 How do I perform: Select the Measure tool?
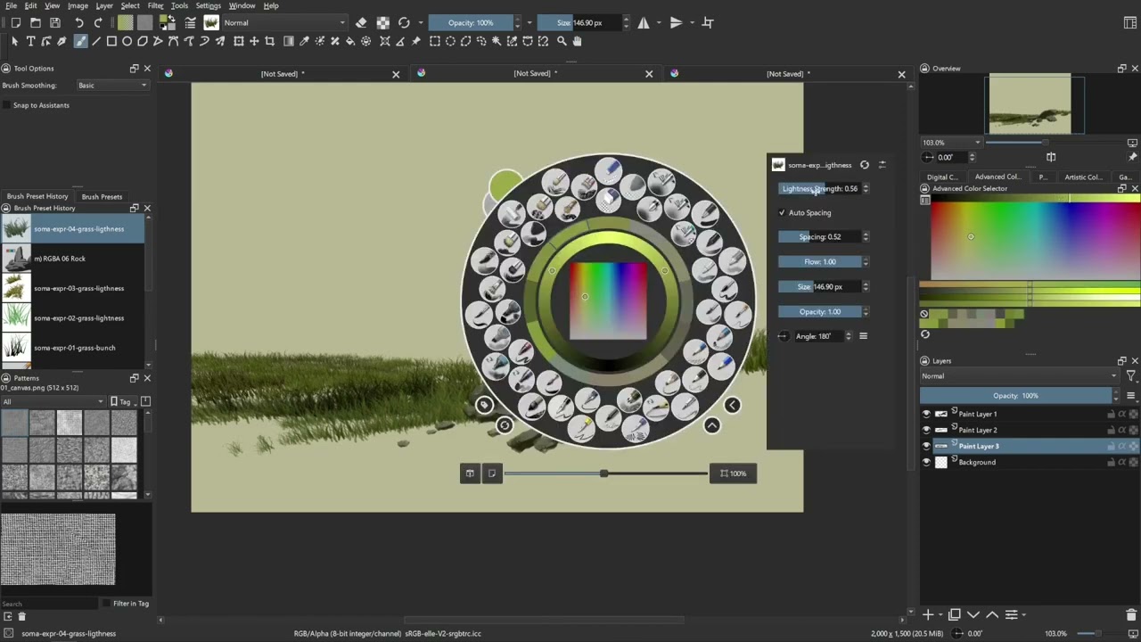(x=400, y=41)
